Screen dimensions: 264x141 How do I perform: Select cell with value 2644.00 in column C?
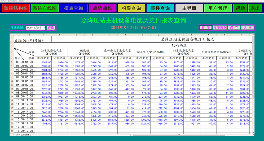(x=43, y=62)
